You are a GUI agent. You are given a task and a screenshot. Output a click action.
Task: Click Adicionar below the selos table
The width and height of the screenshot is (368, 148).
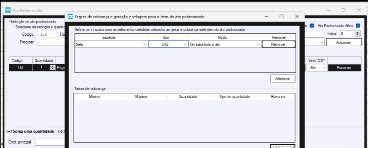pos(283,79)
